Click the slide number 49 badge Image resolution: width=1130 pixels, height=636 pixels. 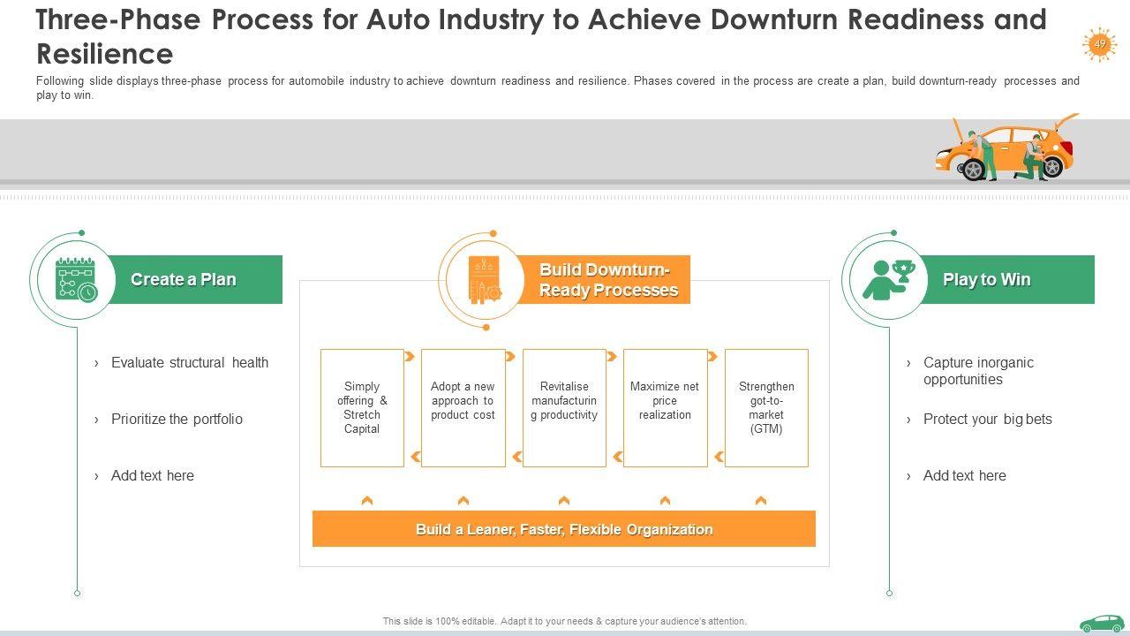(x=1099, y=44)
